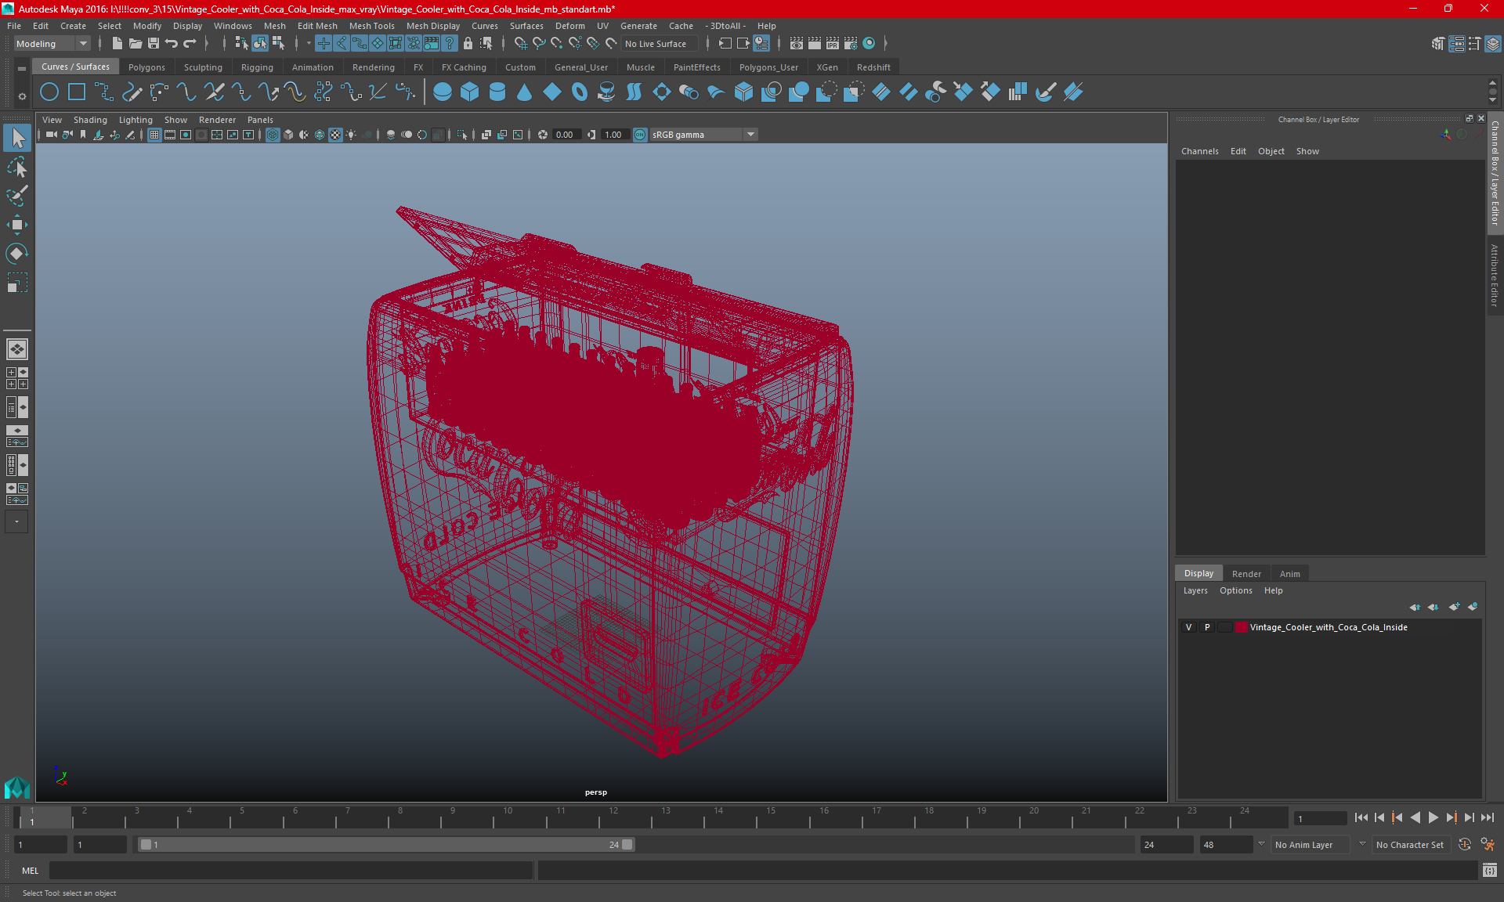Expand the shelf tab selector
Screen dimensions: 1504x902
pyautogui.click(x=22, y=69)
